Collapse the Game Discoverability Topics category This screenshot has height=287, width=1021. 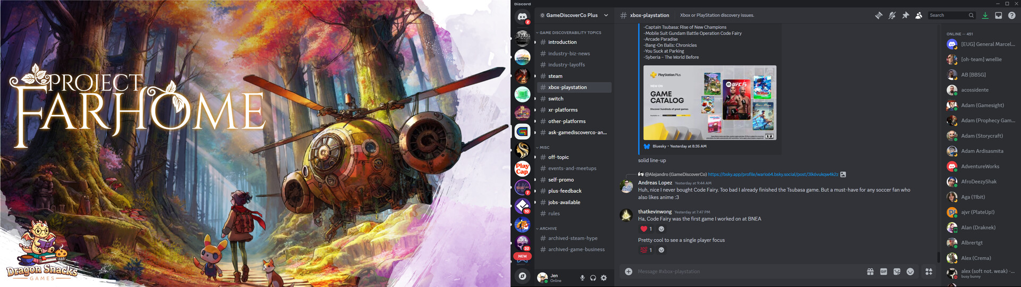(570, 33)
